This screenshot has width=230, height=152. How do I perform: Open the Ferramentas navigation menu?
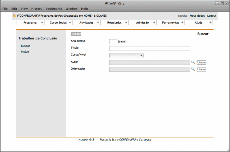click(x=170, y=23)
